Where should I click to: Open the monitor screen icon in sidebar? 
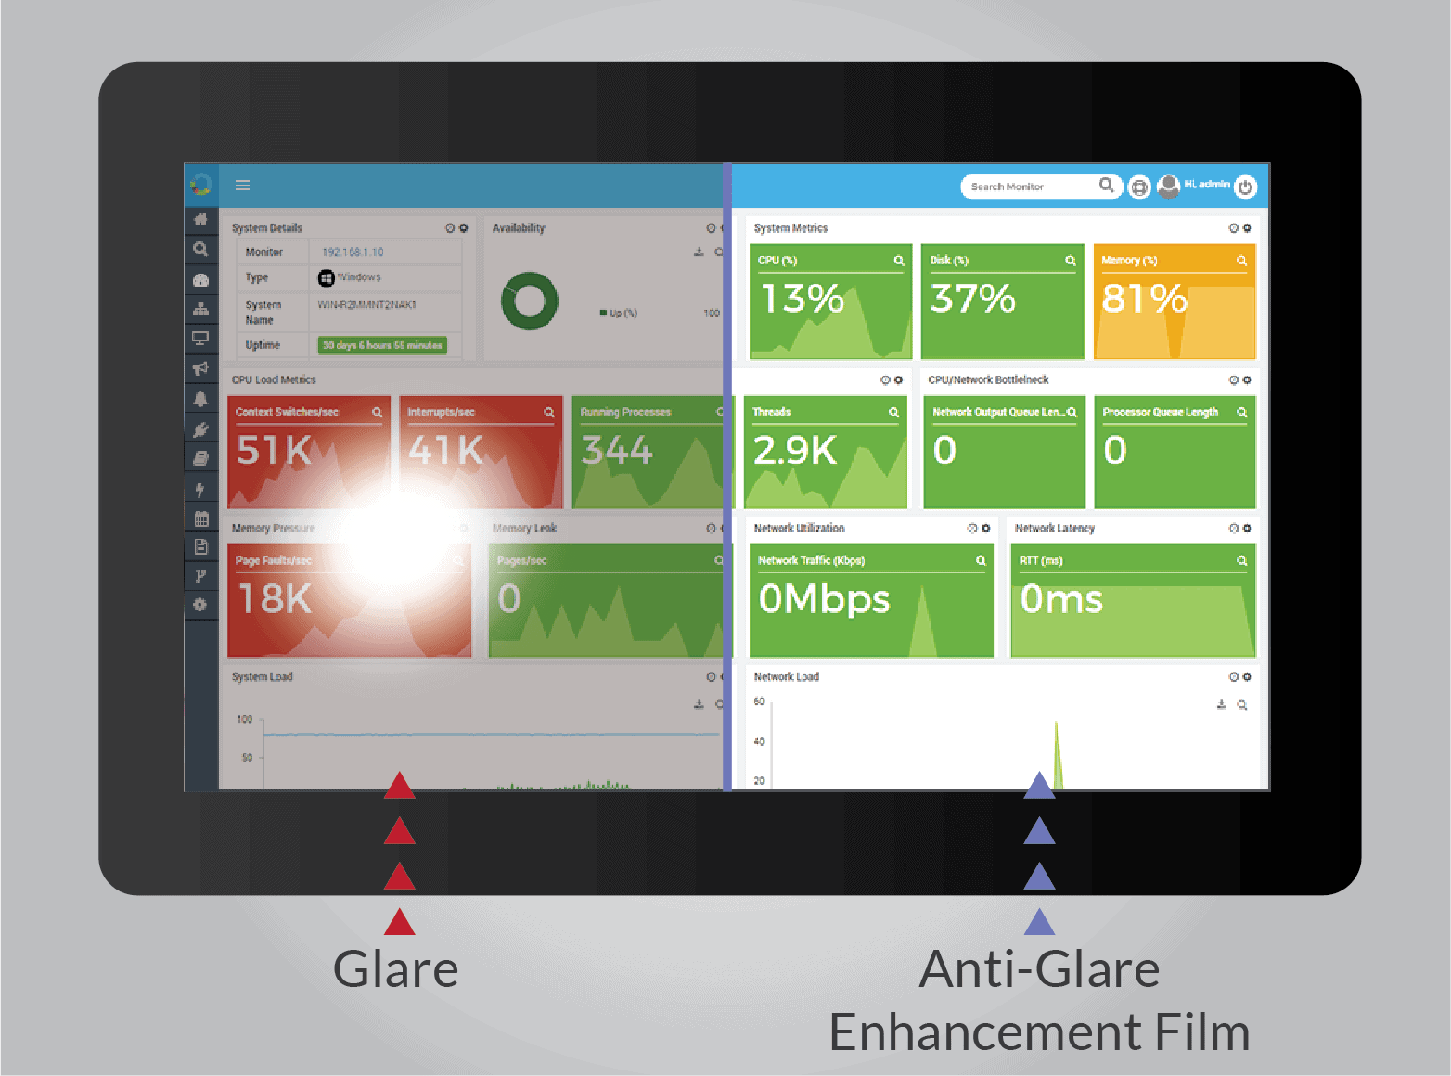(x=200, y=339)
